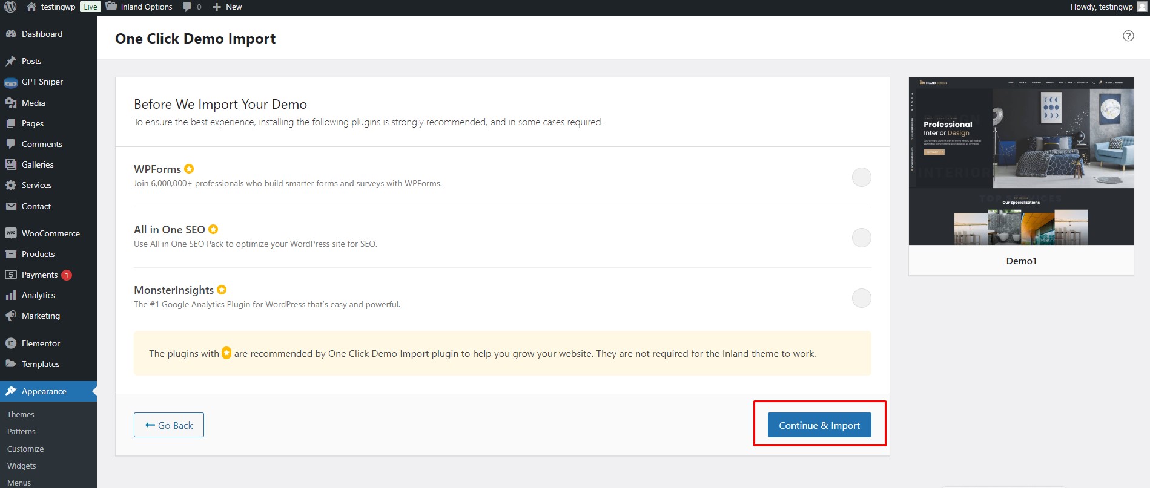Click the Continue & Import button
Viewport: 1150px width, 488px height.
pyautogui.click(x=819, y=425)
